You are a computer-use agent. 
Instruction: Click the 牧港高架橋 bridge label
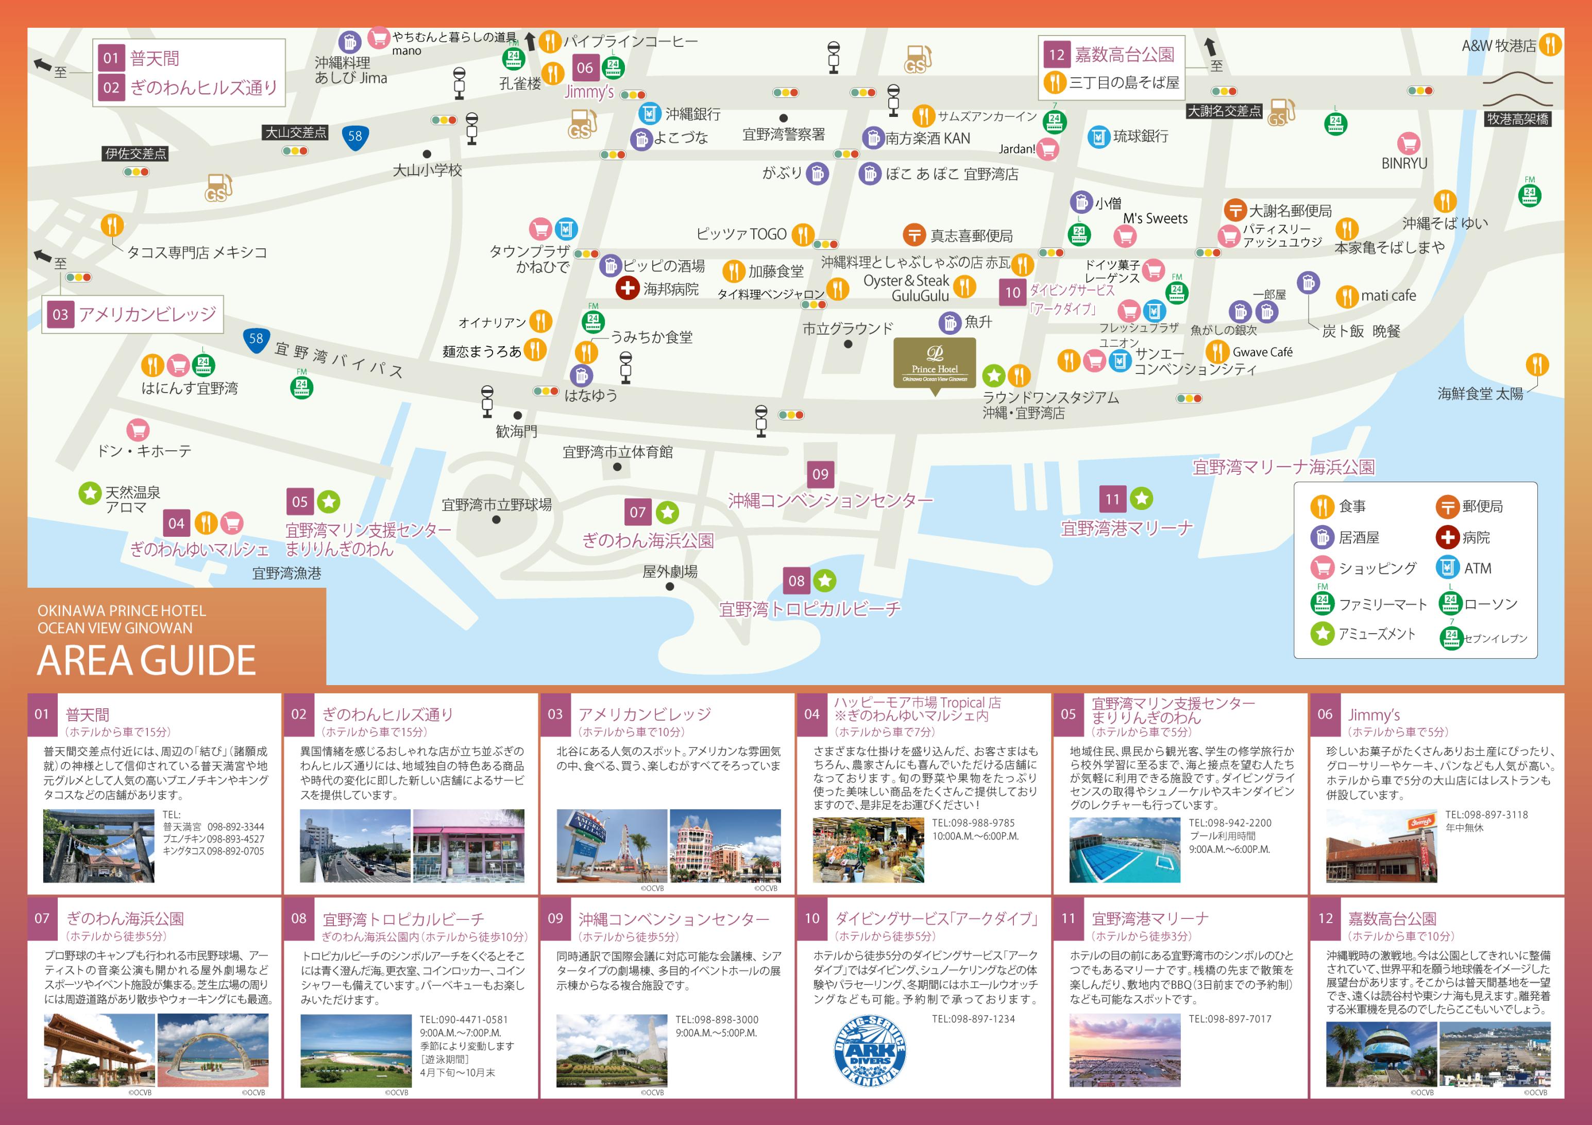coord(1517,118)
